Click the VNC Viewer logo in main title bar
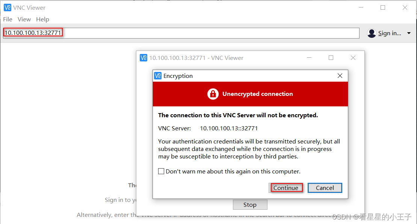Image resolution: width=417 pixels, height=224 pixels. pos(8,8)
